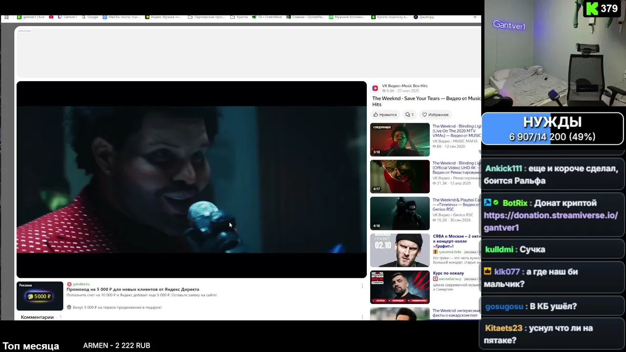This screenshot has width=626, height=352.
Task: Open Промокод на 5 000 ₽ Яндекс Директ ad title
Action: 133,289
